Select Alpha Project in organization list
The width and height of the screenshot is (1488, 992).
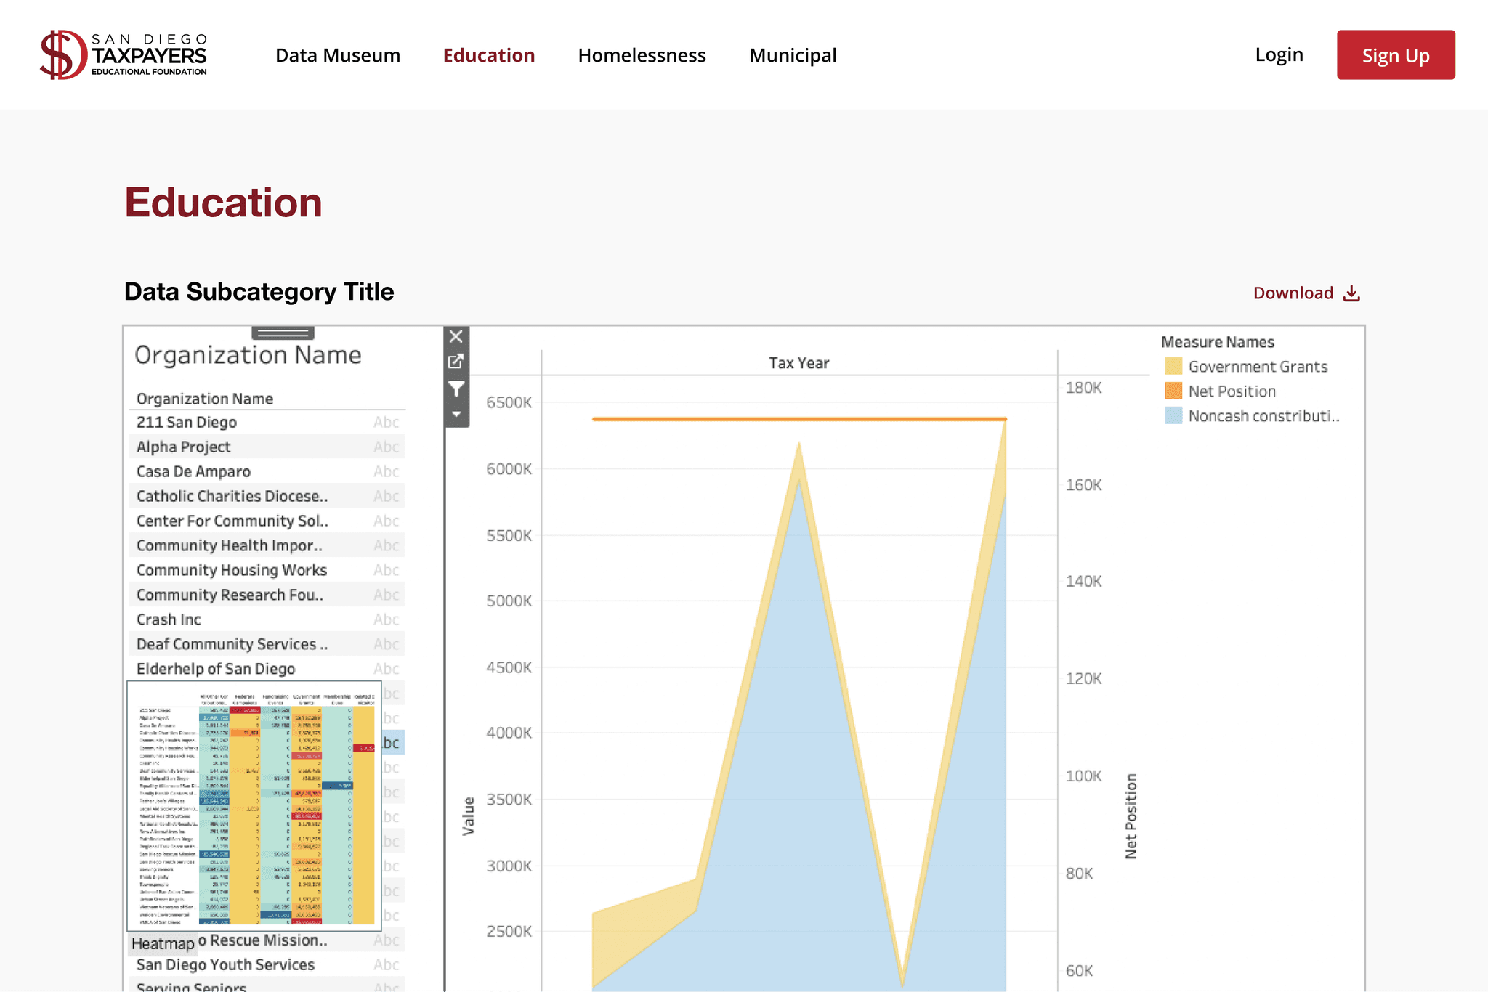pos(184,447)
